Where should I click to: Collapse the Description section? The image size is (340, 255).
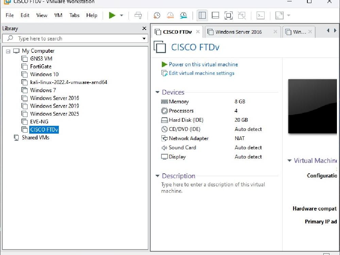[x=157, y=176]
